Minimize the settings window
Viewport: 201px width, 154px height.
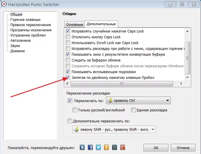[x=170, y=5]
